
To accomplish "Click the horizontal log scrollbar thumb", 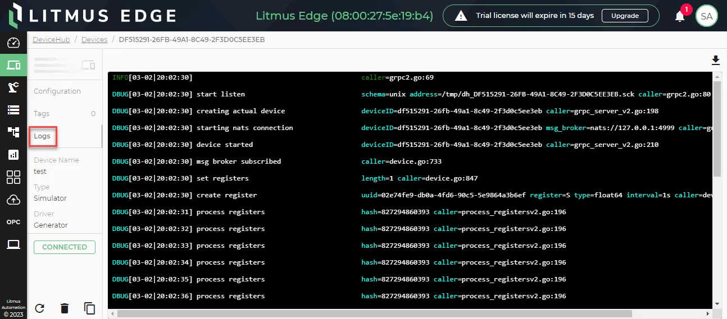I will coord(375,313).
